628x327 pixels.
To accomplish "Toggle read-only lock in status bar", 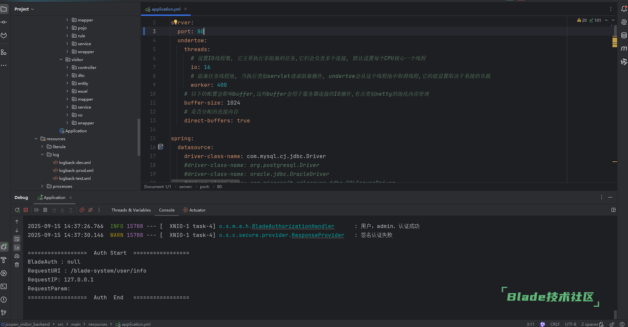I will [612, 324].
